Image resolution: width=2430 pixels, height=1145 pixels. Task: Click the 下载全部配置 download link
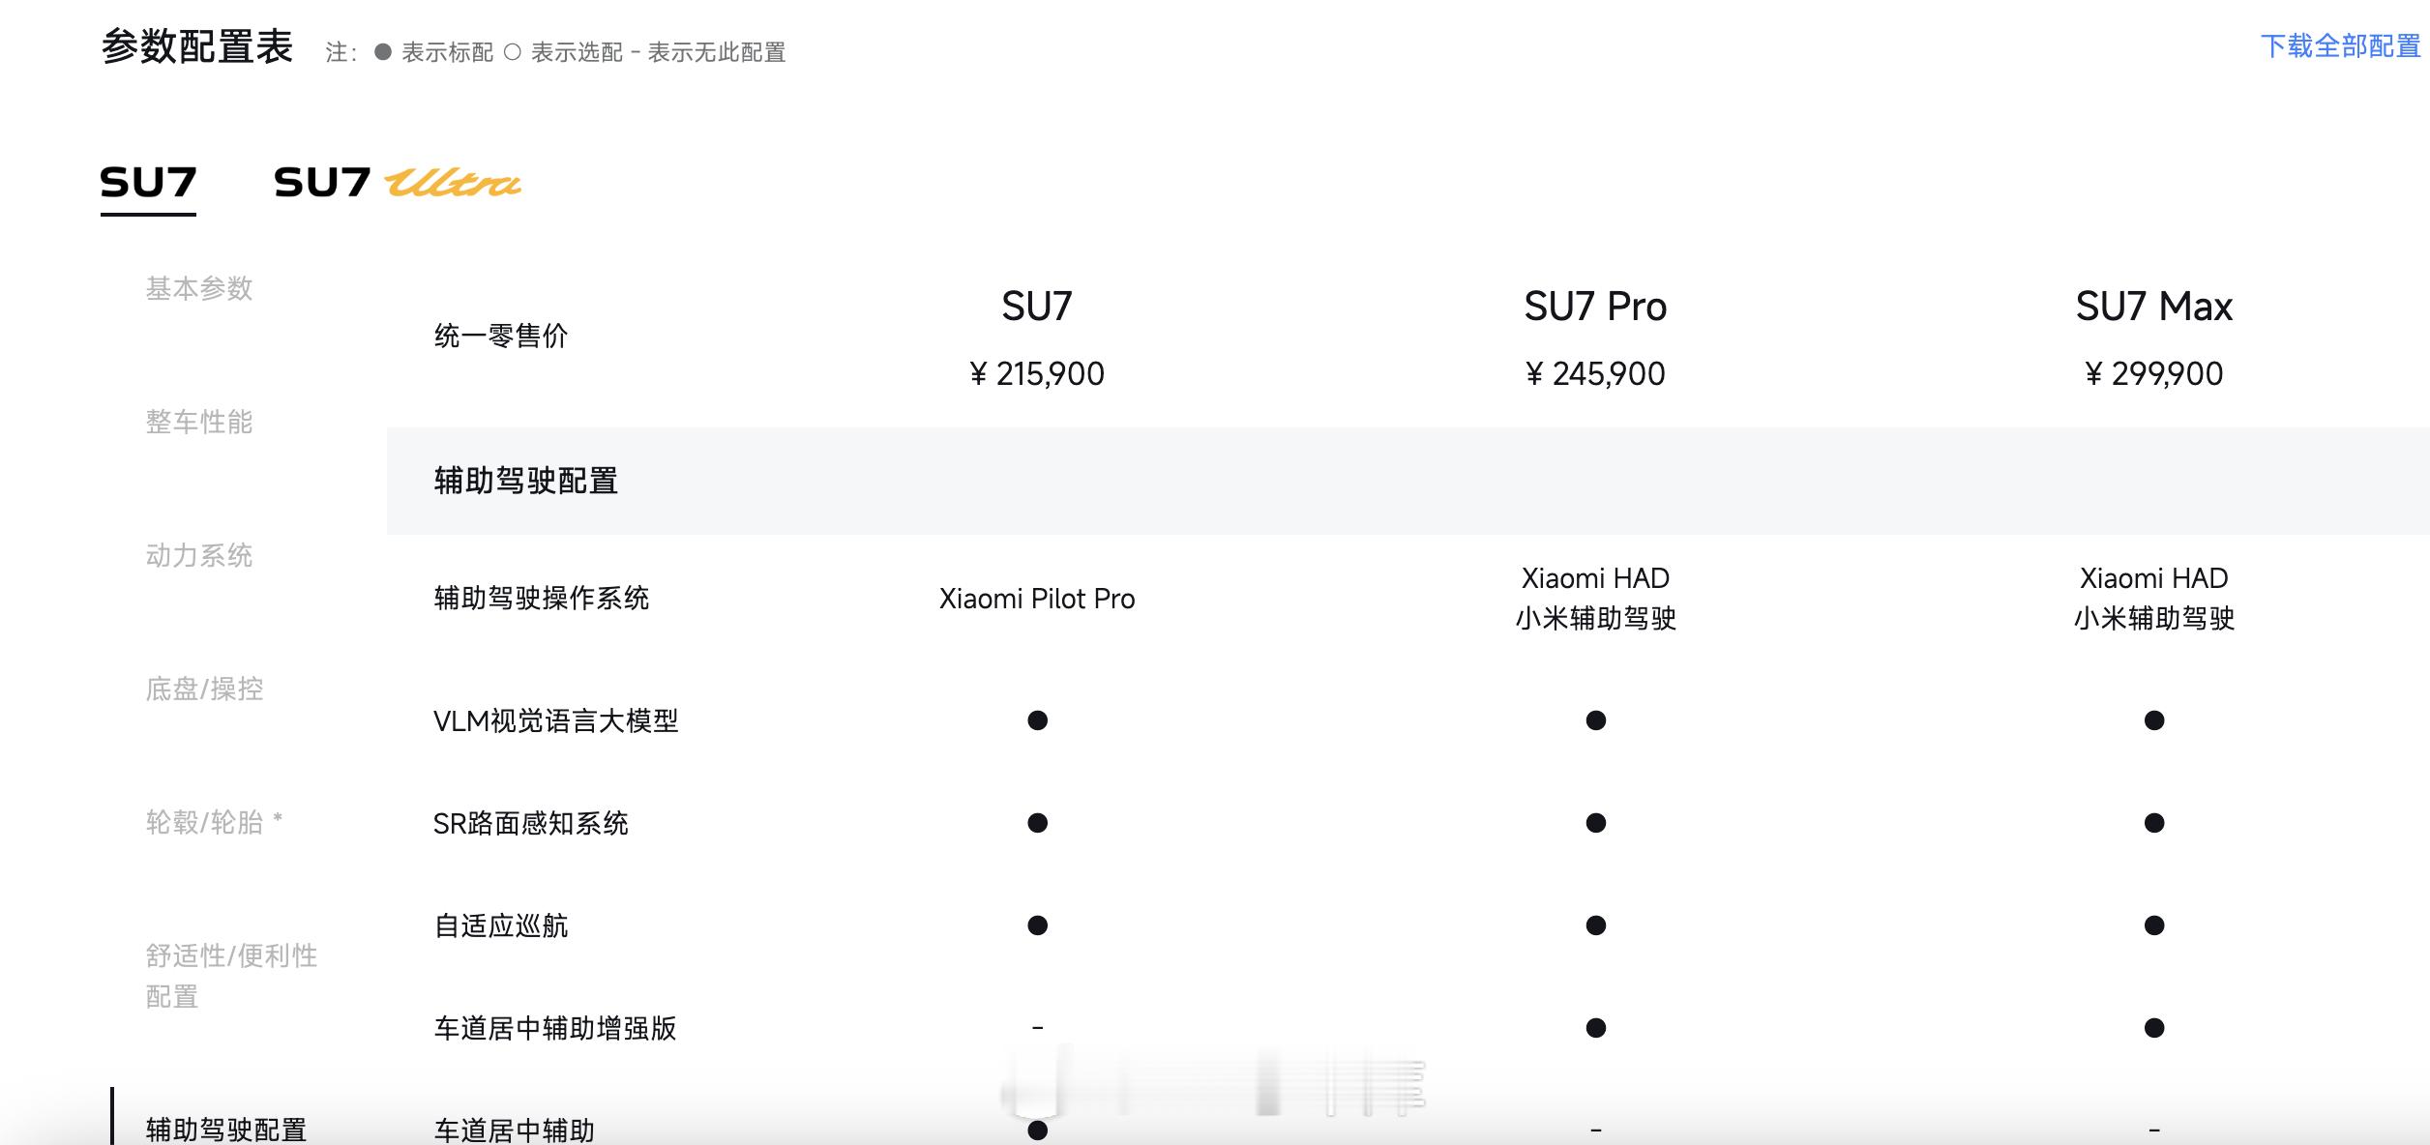(x=2339, y=46)
